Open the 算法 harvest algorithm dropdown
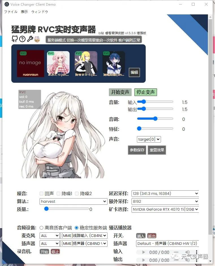215x266 pixels. (x=74, y=201)
